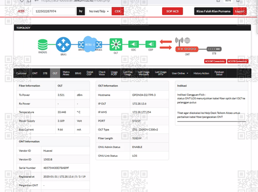Click the Serial Number value 485754430D78AB9F

click(56, 168)
